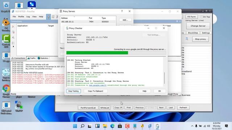Image resolution: width=232 pixels, height=130 pixels.
Task: Open Microsoft Store from taskbar
Action: click(x=120, y=126)
